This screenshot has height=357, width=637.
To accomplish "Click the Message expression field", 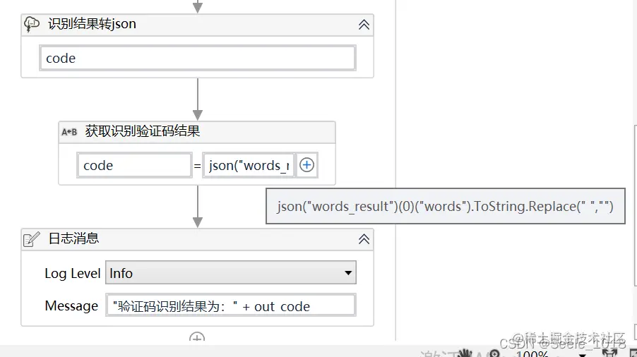I will [231, 305].
